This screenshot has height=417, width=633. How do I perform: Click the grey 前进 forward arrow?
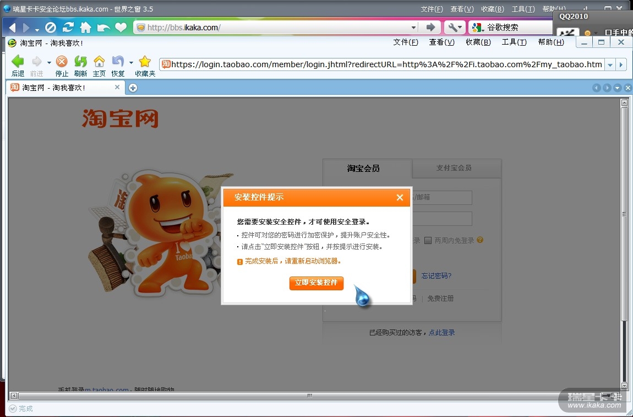[37, 62]
